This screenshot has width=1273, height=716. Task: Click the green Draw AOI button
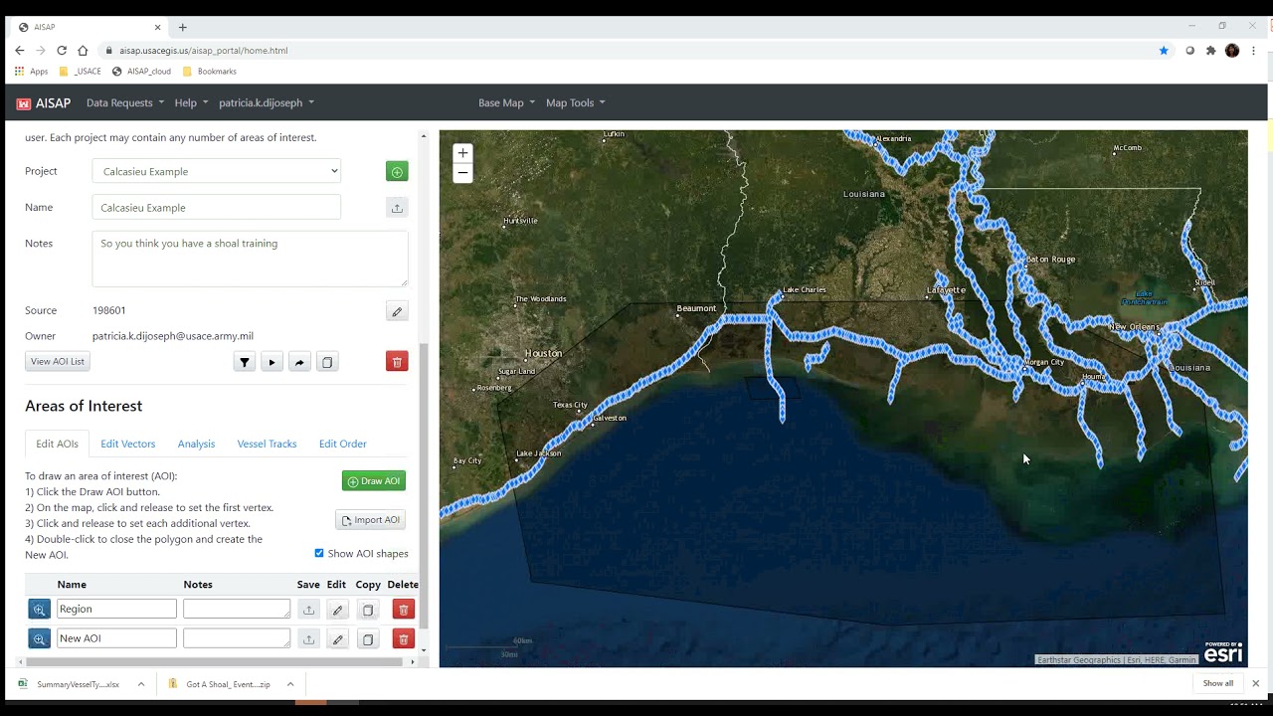click(374, 481)
